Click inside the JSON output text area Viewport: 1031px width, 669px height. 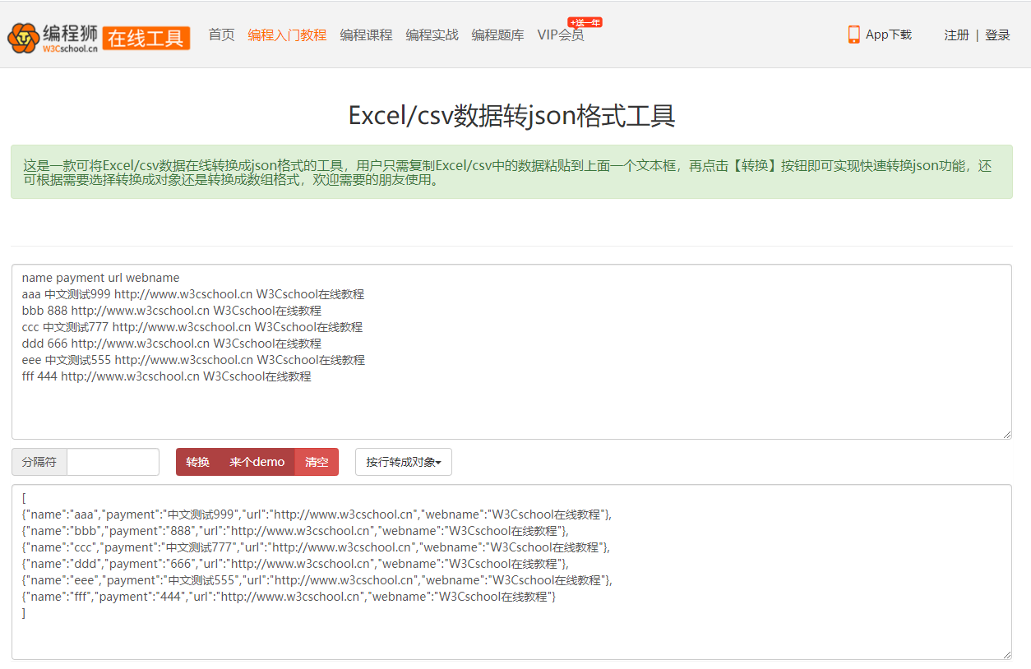tap(511, 572)
